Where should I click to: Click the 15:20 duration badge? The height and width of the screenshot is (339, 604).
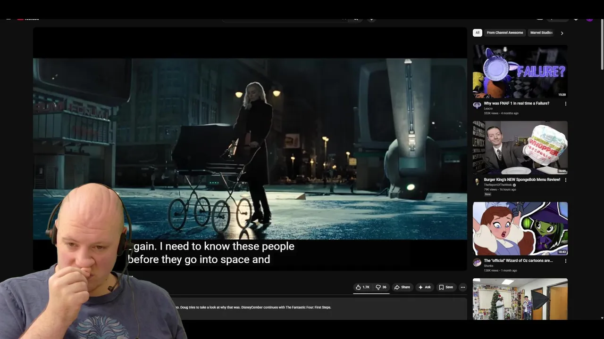coord(562,95)
